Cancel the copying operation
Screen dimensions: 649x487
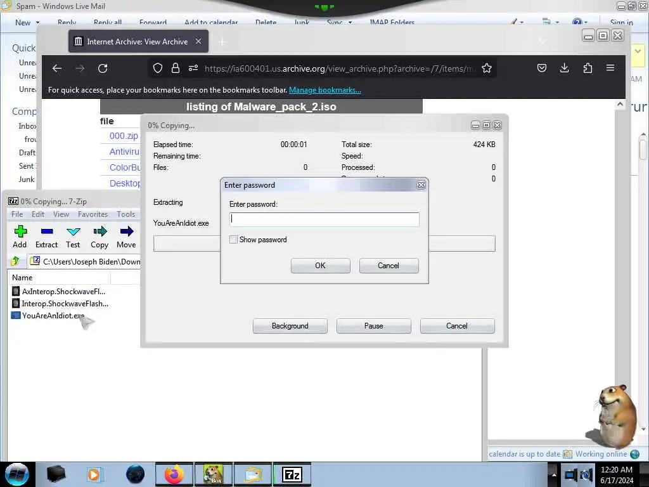(457, 326)
